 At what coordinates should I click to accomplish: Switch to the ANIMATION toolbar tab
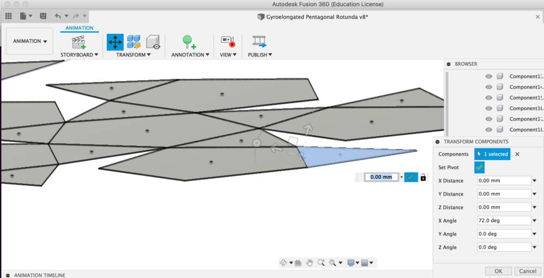click(x=79, y=28)
